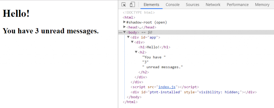Screen dimensions: 274x108
Task: Click the visibility: hidden; style value
Action: tap(219, 92)
